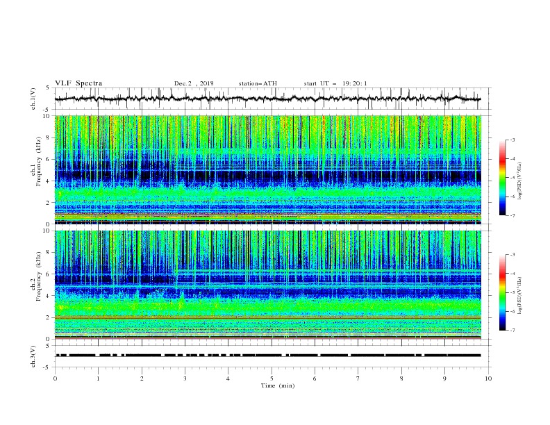Click inside the ch.2 spectrogram panel
The image size is (550, 425).
pos(268,285)
